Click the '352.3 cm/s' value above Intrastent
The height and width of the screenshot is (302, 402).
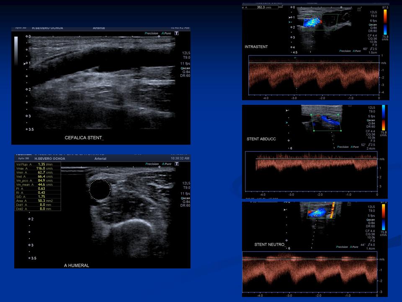[264, 7]
